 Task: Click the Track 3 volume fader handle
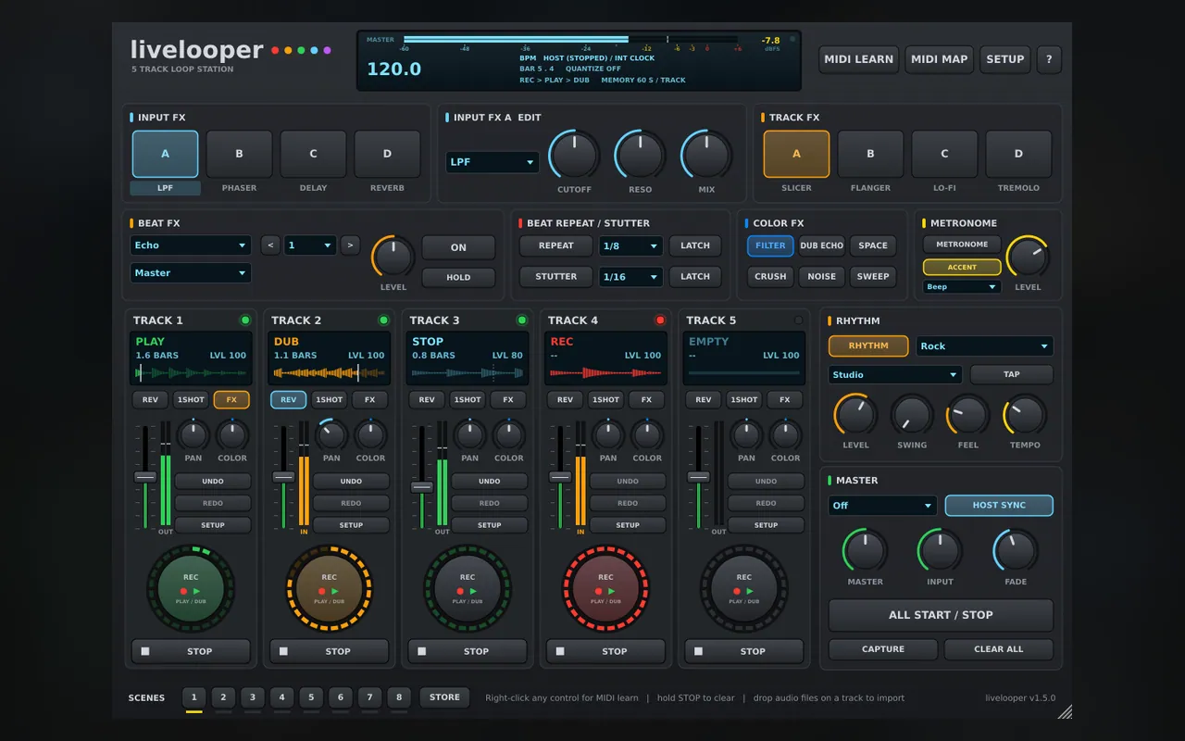tap(422, 486)
